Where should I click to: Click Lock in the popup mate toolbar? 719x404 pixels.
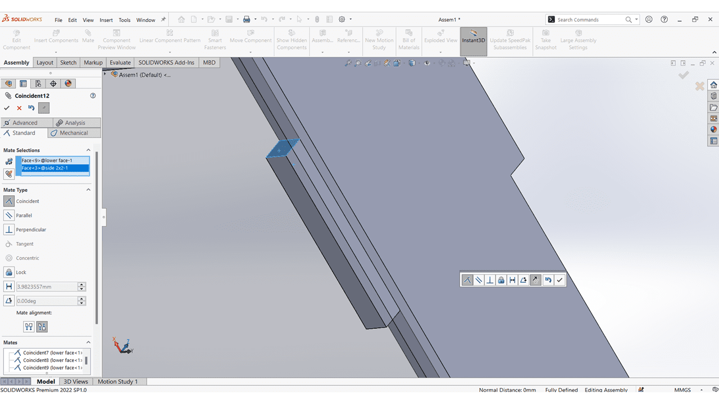click(501, 279)
